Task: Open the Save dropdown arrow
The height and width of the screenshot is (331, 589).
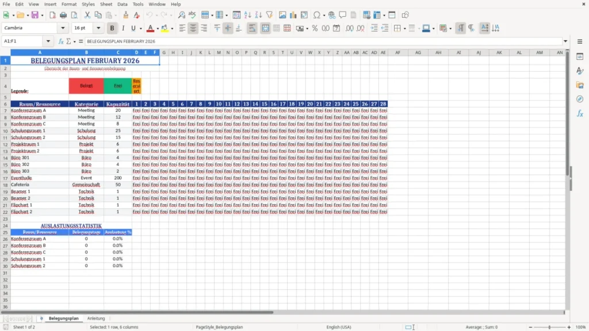Action: [x=42, y=16]
